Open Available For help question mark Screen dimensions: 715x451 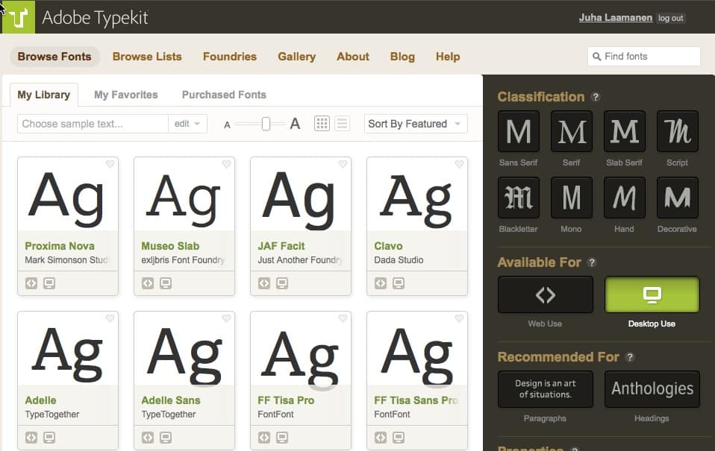[x=592, y=262]
